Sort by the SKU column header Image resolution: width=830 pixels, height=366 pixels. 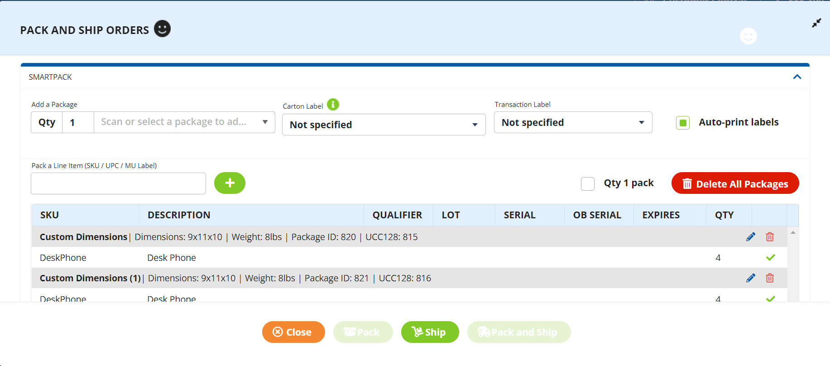coord(50,215)
